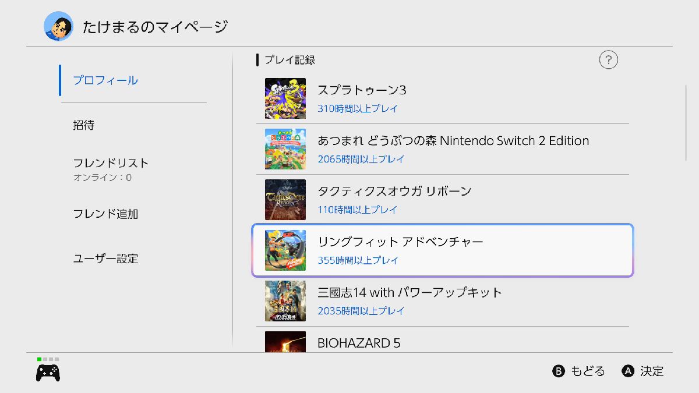Click the A button icon for 決定
Screen dimensions: 699x393
coord(628,371)
